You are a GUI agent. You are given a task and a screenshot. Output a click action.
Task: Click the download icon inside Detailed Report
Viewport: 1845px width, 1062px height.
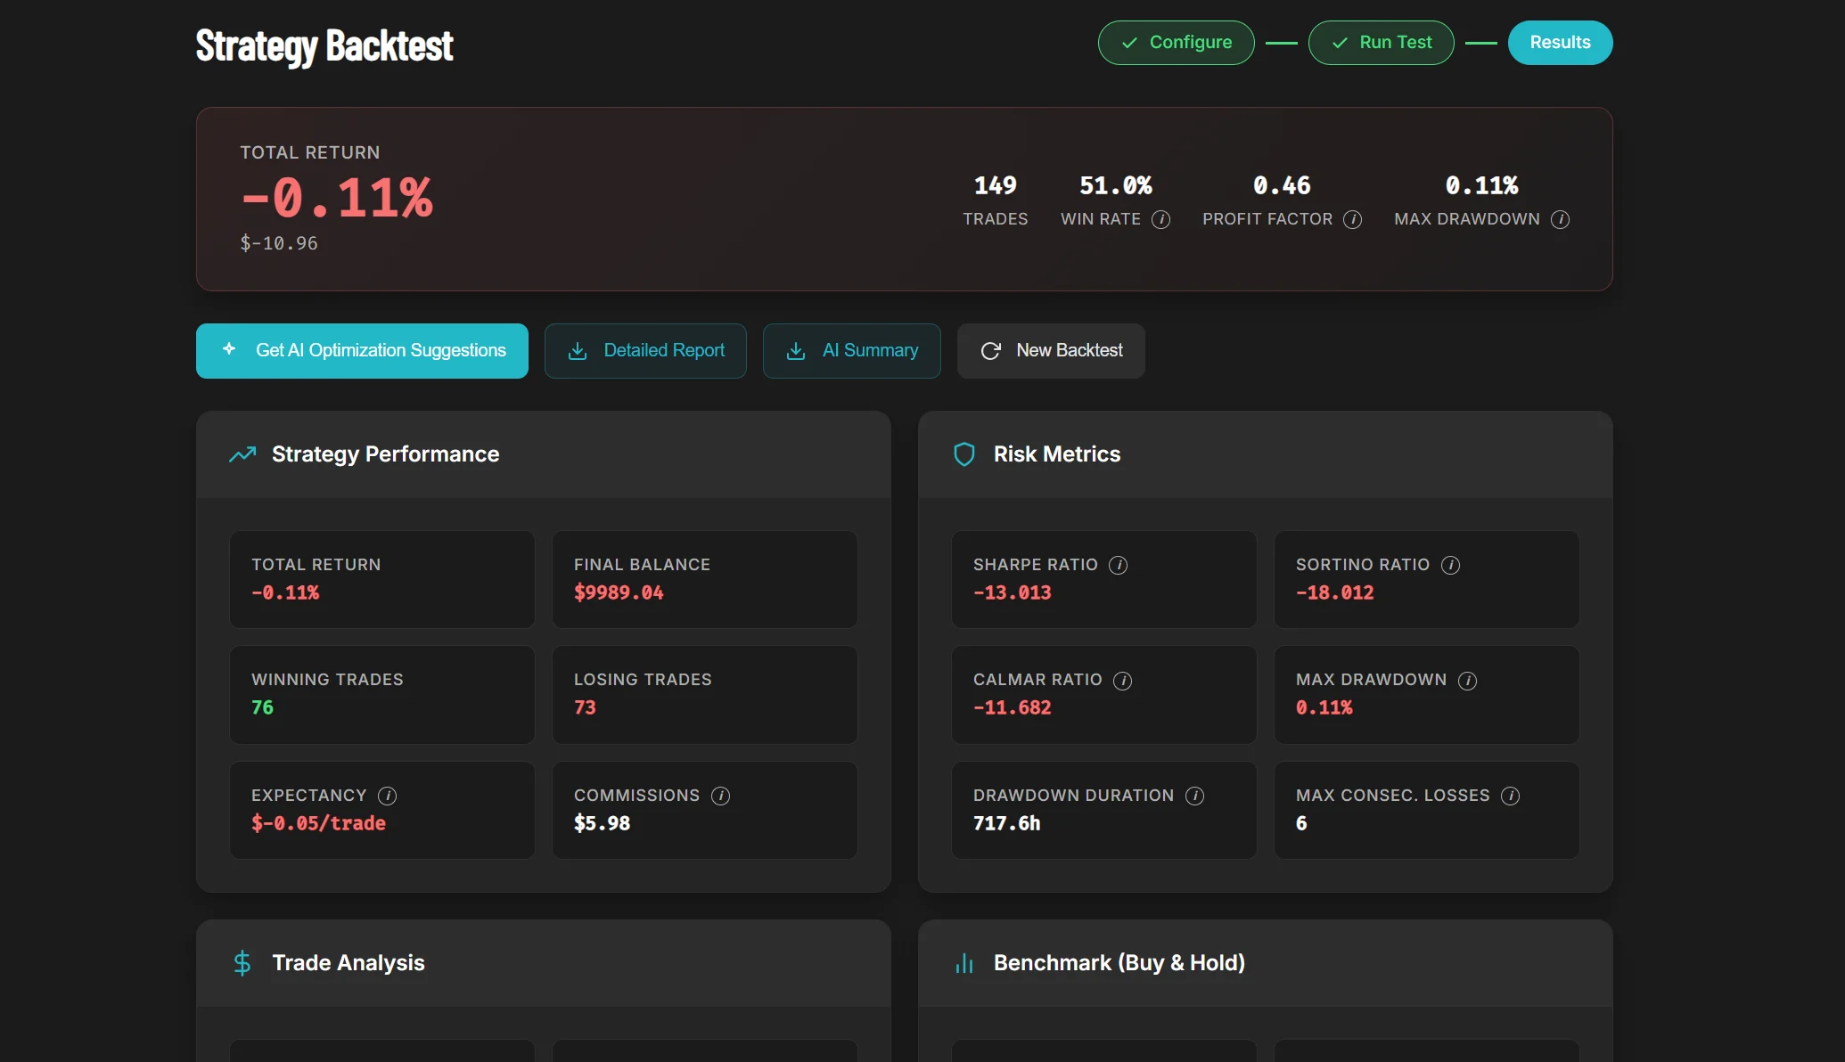[x=578, y=351]
